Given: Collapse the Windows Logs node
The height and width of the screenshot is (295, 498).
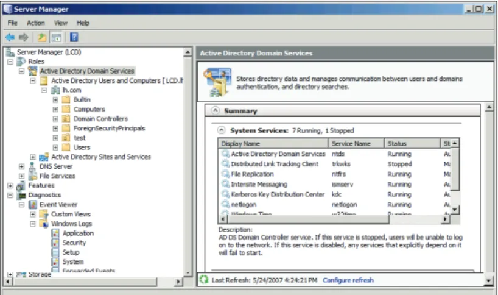Looking at the screenshot, I should (33, 224).
